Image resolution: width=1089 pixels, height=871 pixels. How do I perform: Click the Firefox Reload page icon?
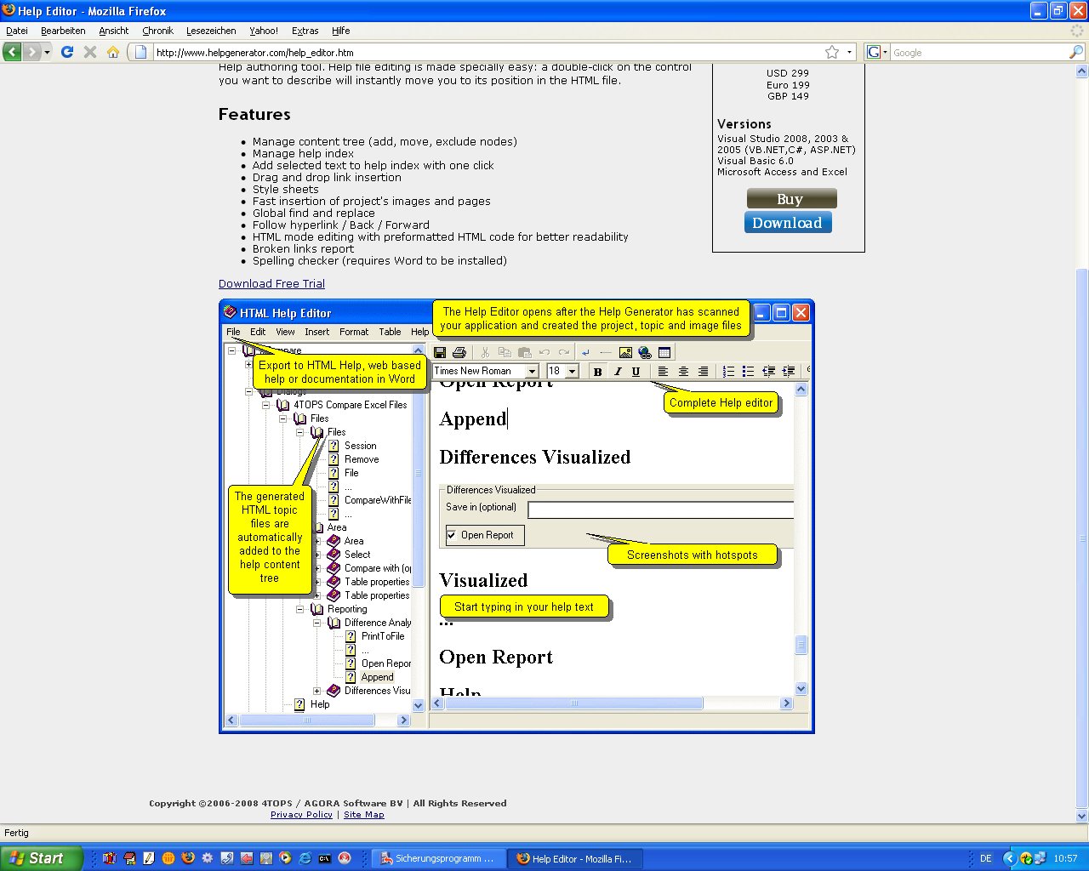67,52
